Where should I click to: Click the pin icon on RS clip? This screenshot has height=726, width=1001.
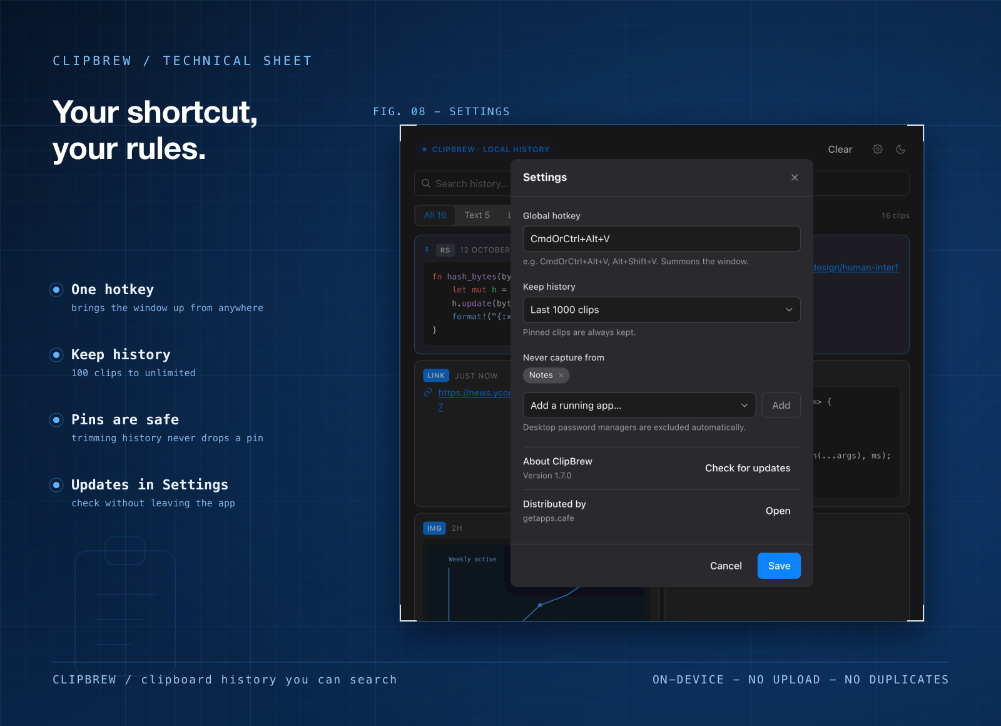pos(427,250)
